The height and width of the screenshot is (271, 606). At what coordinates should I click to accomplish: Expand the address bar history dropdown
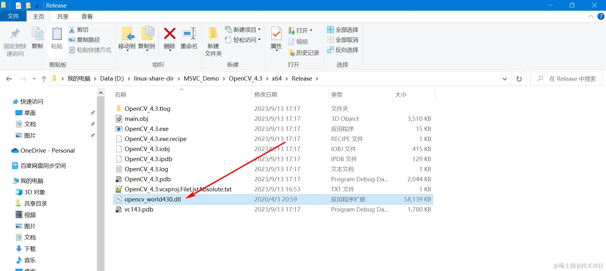click(x=505, y=79)
